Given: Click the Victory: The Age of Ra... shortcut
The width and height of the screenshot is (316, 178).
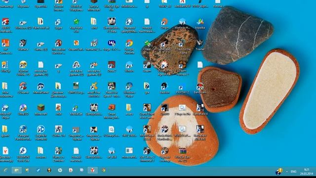Looking at the screenshot, I should pyautogui.click(x=164, y=68).
